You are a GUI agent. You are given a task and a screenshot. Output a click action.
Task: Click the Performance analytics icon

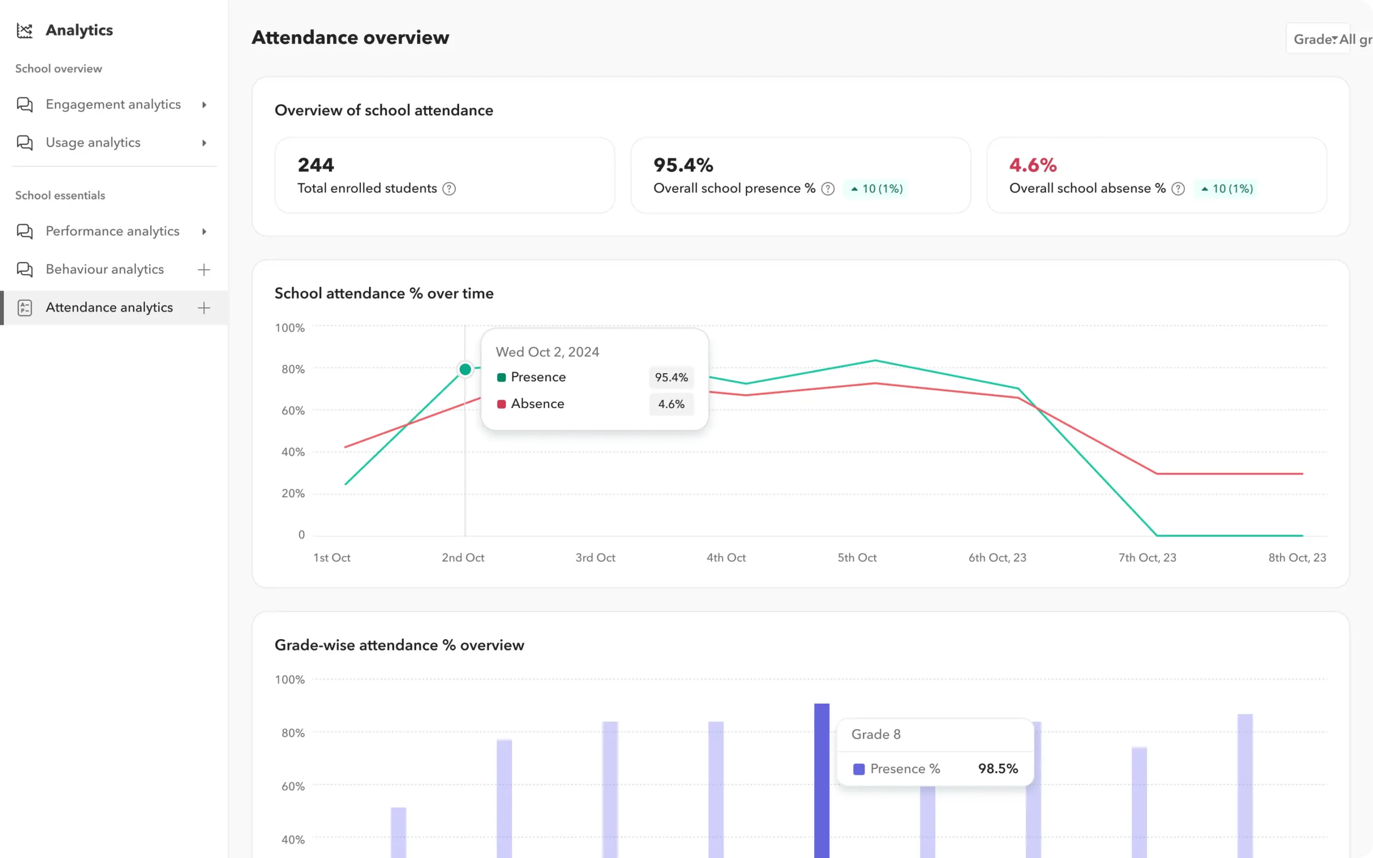tap(25, 232)
